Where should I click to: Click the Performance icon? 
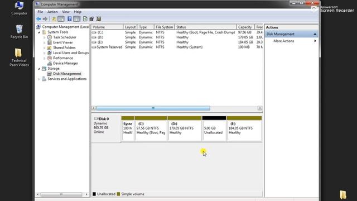tap(50, 58)
